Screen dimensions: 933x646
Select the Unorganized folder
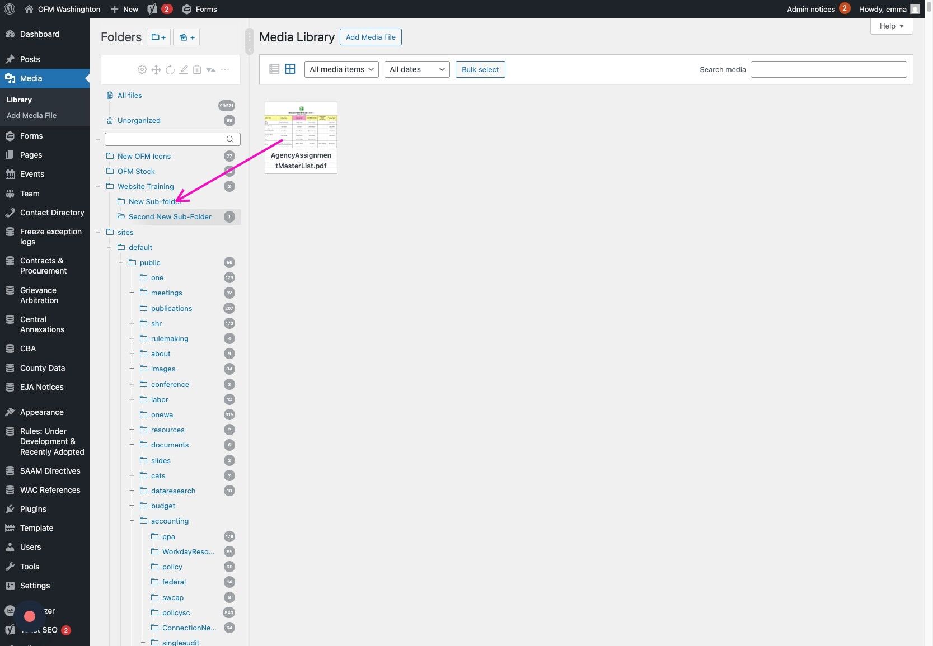point(139,121)
